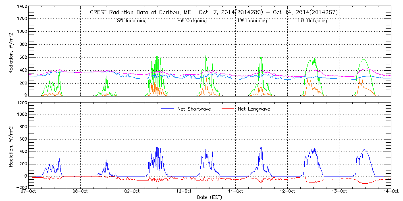403x201 pixels.
Task: Select the 13-Oct date tick label
Action: pyautogui.click(x=339, y=191)
